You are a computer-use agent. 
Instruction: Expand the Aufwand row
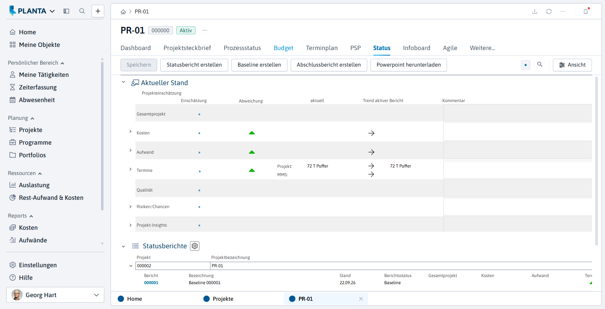pos(130,150)
